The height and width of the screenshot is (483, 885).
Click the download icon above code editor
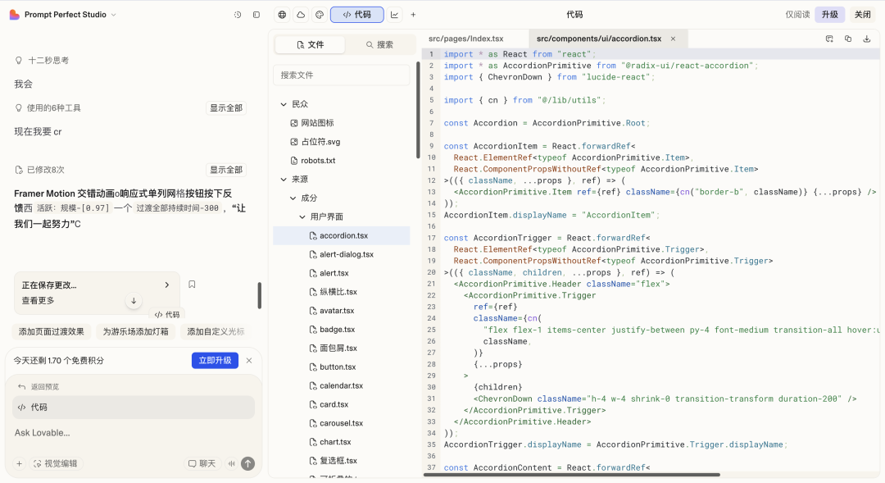[x=867, y=39]
